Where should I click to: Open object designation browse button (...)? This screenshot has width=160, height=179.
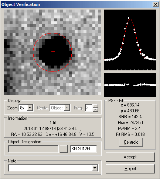(x=64, y=149)
